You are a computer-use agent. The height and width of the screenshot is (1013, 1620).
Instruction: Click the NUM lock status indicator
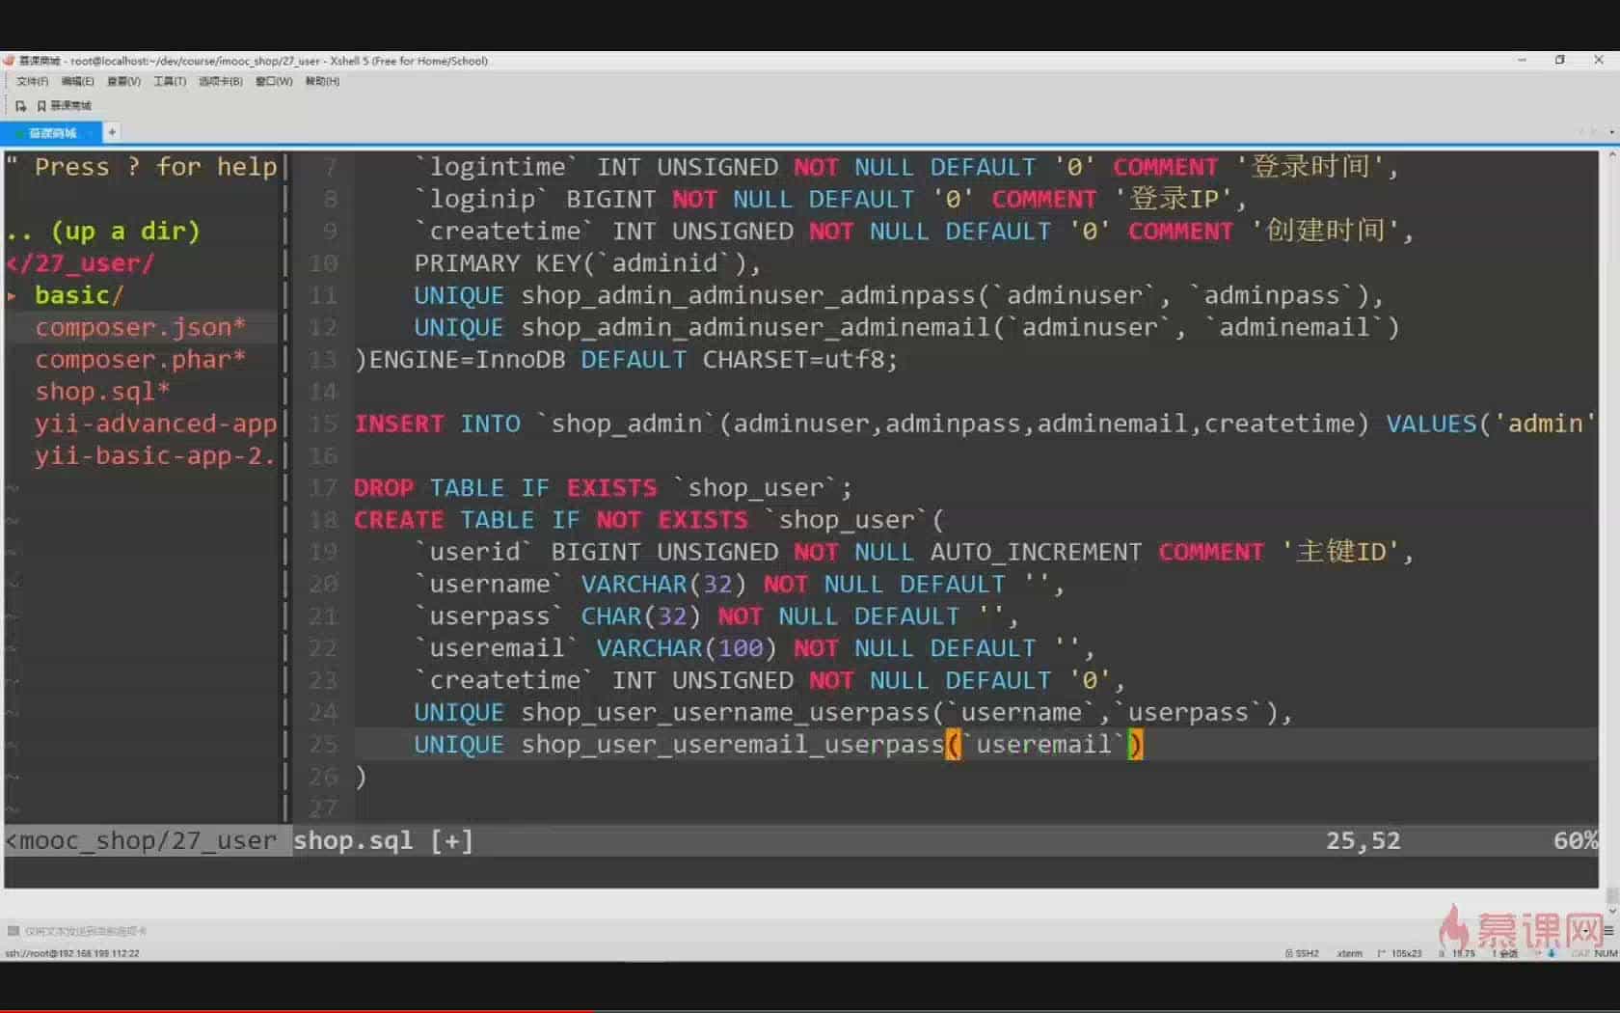click(1606, 953)
